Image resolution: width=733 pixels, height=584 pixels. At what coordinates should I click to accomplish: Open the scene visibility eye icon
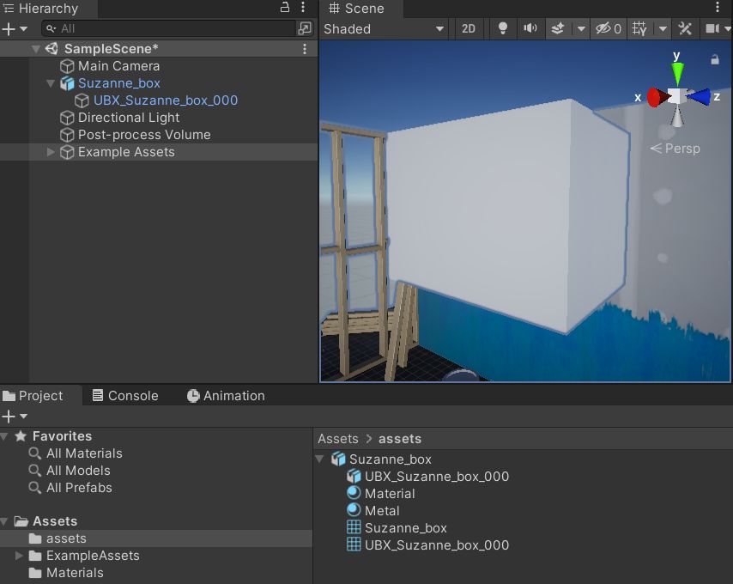(x=603, y=28)
